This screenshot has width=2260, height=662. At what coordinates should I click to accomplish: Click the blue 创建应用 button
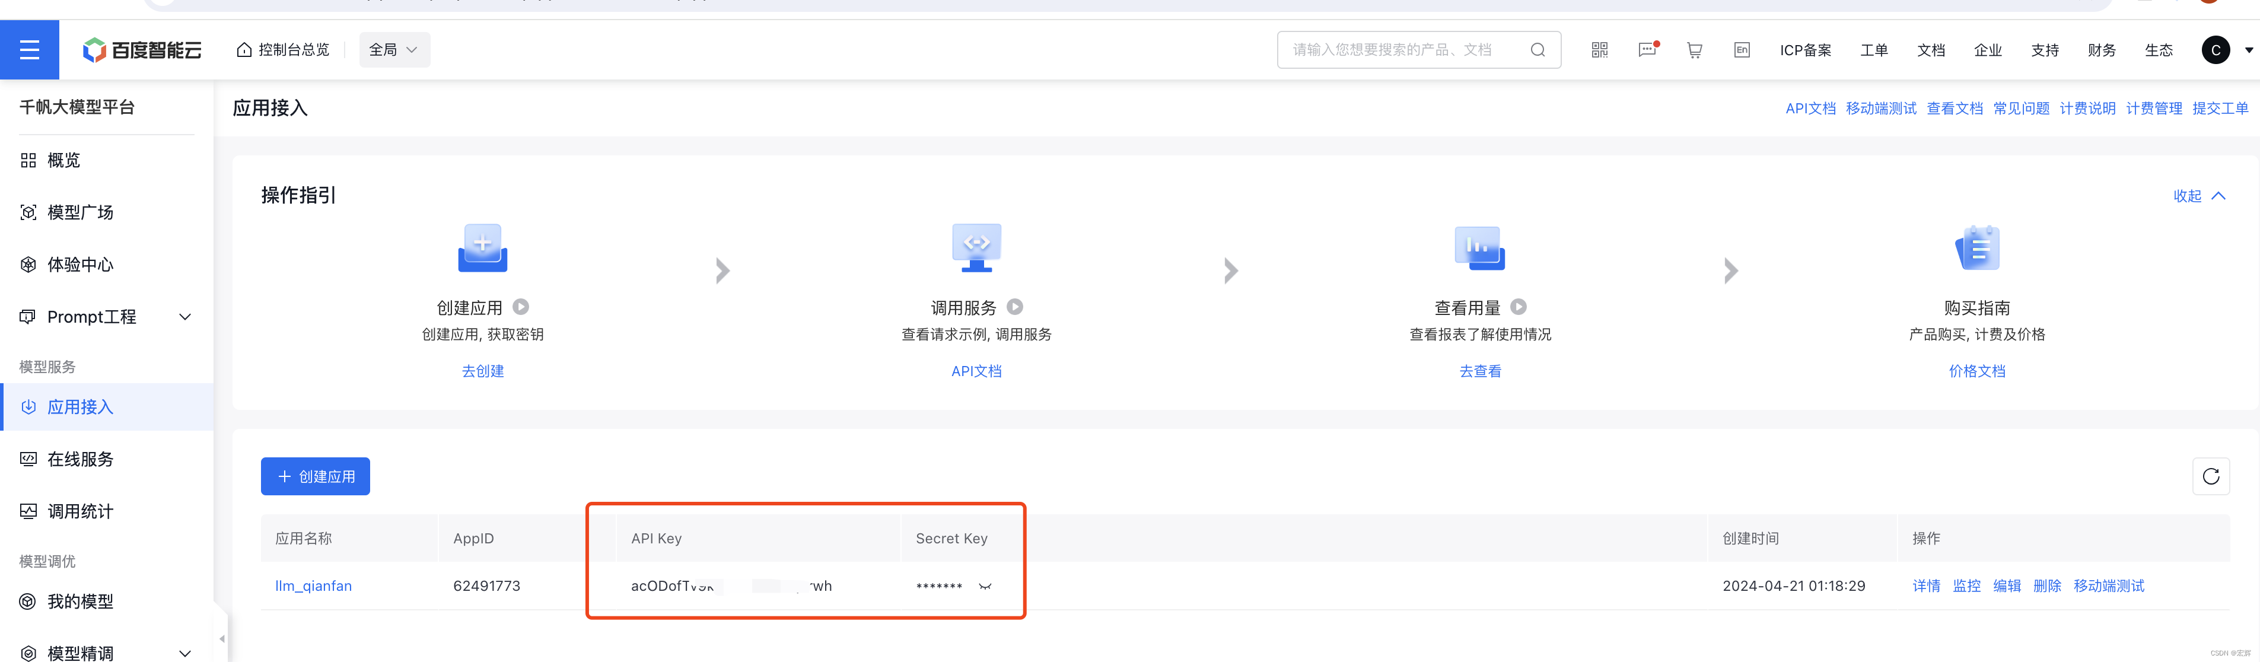coord(315,476)
